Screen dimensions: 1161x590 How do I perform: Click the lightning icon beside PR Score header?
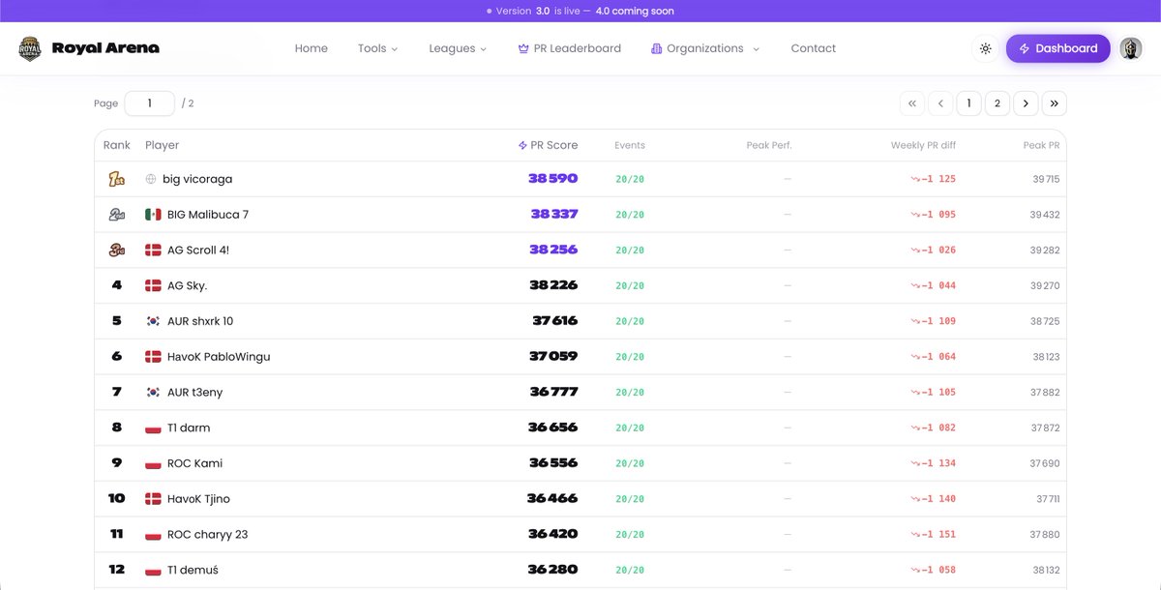pos(522,145)
